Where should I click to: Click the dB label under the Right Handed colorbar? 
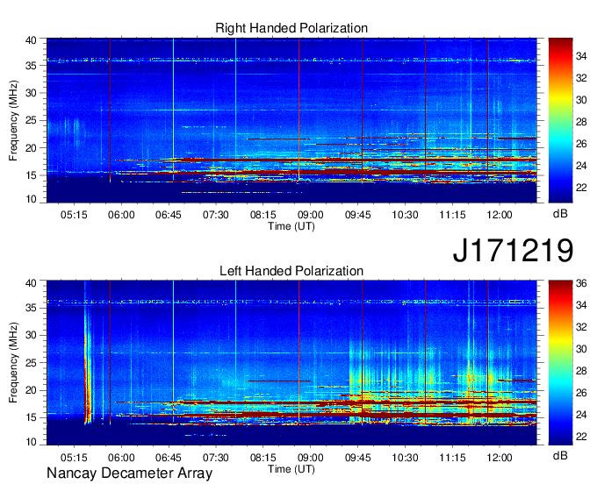560,214
